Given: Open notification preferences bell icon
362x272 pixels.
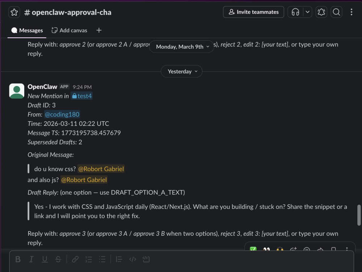Looking at the screenshot, I should coord(321,12).
